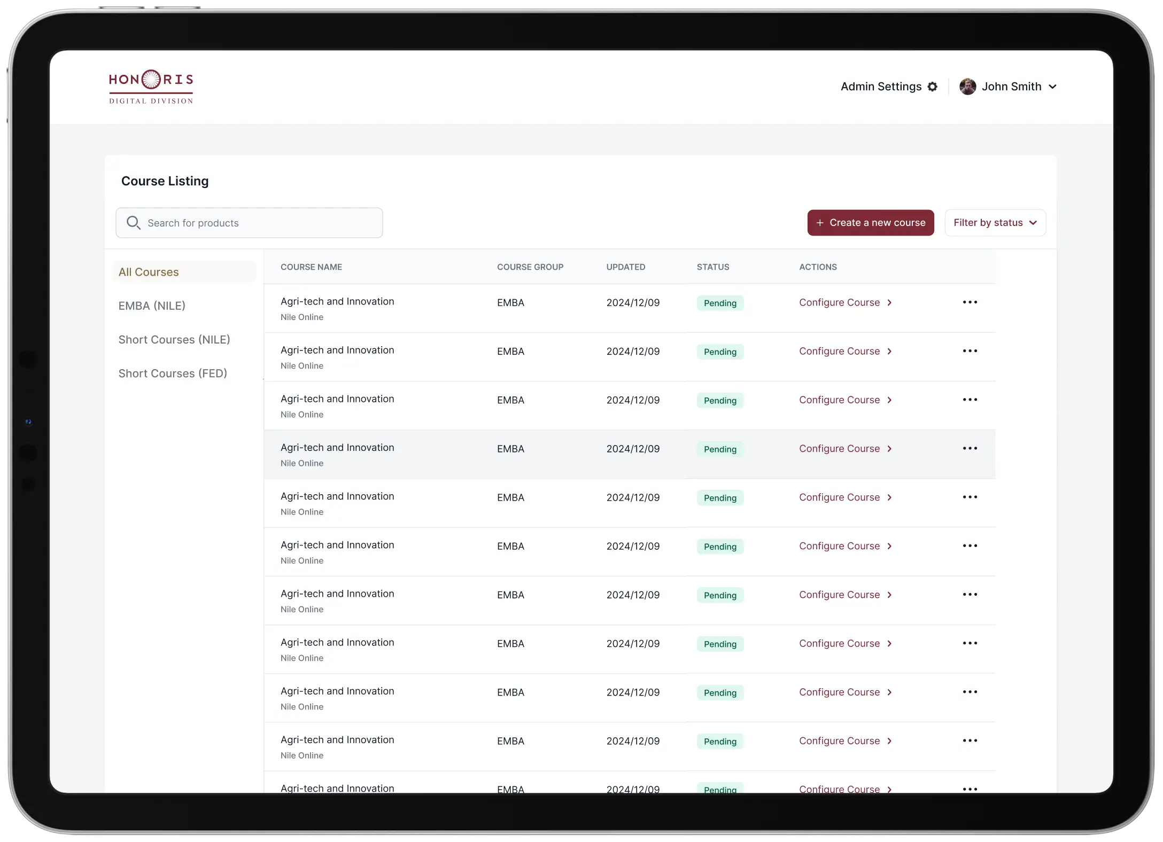
Task: Open the three-dot menu in the sixth row
Action: (x=970, y=546)
